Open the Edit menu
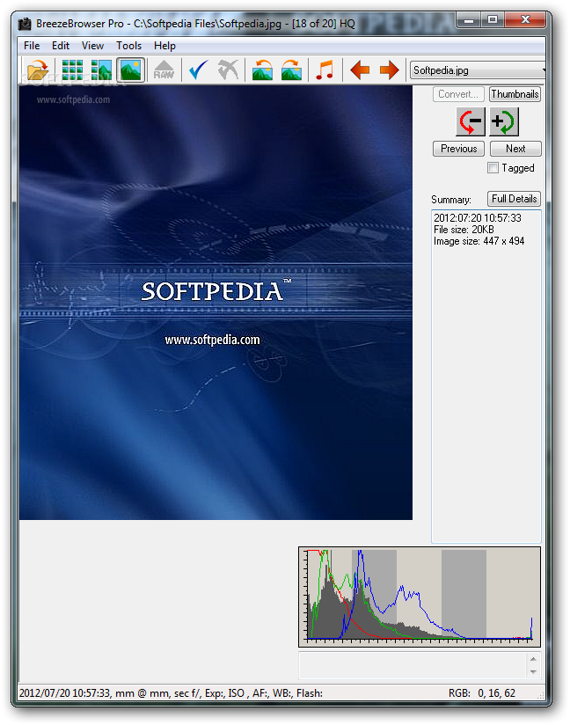Viewport: 570px width, 725px height. [x=61, y=46]
